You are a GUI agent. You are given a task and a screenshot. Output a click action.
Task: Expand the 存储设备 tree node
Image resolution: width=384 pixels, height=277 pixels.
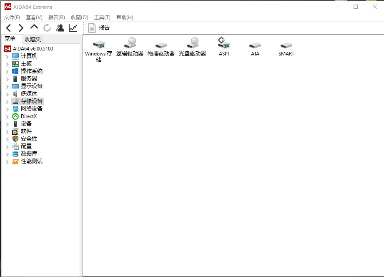[8, 101]
